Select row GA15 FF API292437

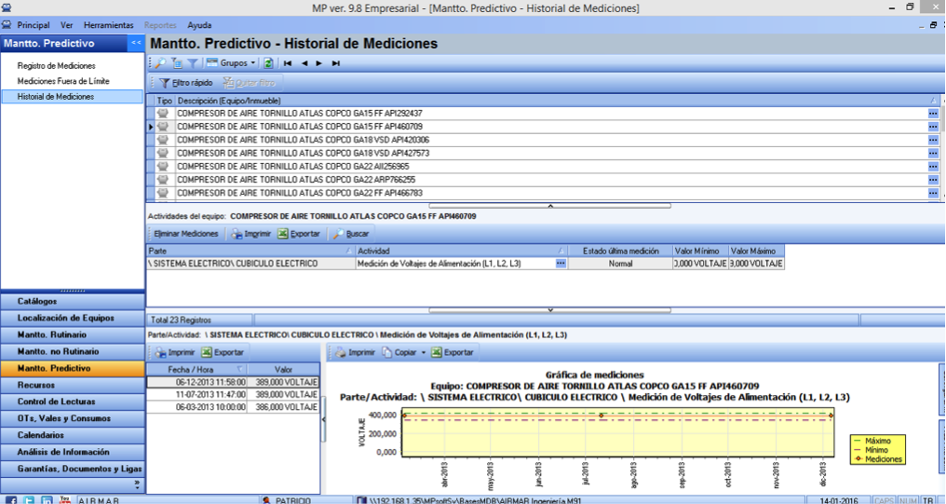click(543, 114)
